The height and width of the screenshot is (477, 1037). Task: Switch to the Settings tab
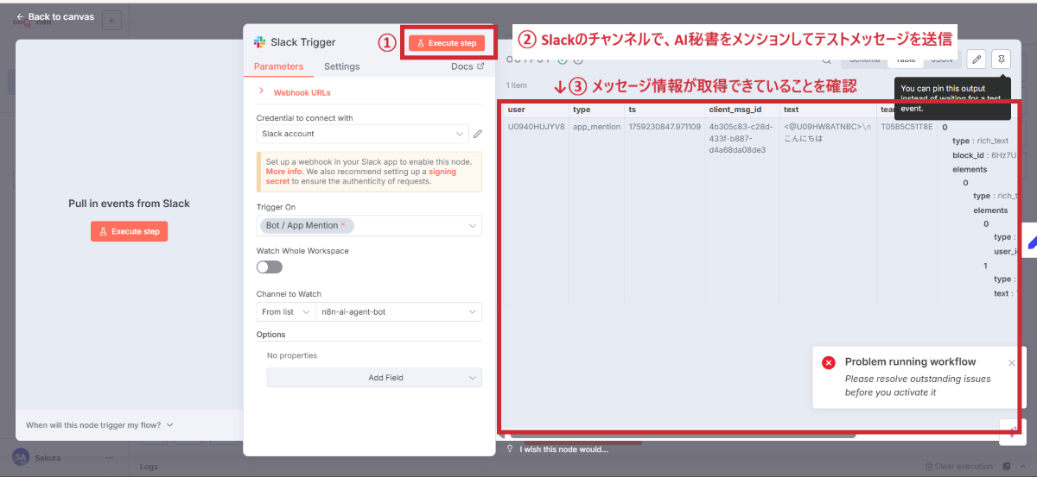tap(342, 66)
